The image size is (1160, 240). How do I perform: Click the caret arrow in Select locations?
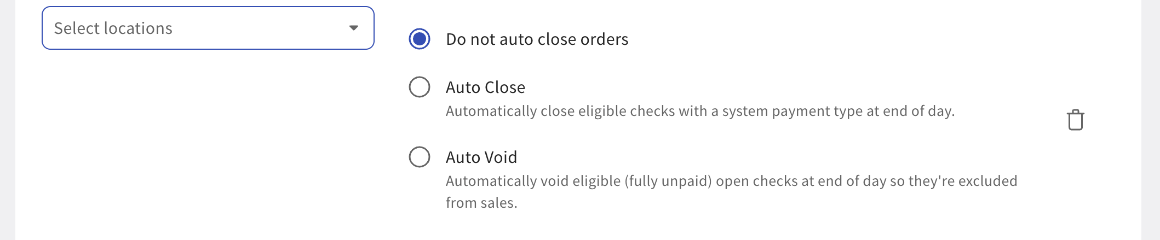(x=354, y=28)
